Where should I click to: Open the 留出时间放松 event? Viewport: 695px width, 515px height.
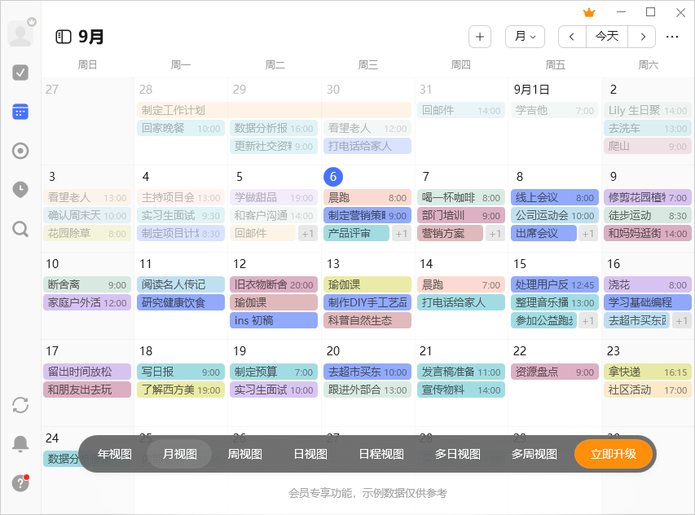[x=87, y=372]
